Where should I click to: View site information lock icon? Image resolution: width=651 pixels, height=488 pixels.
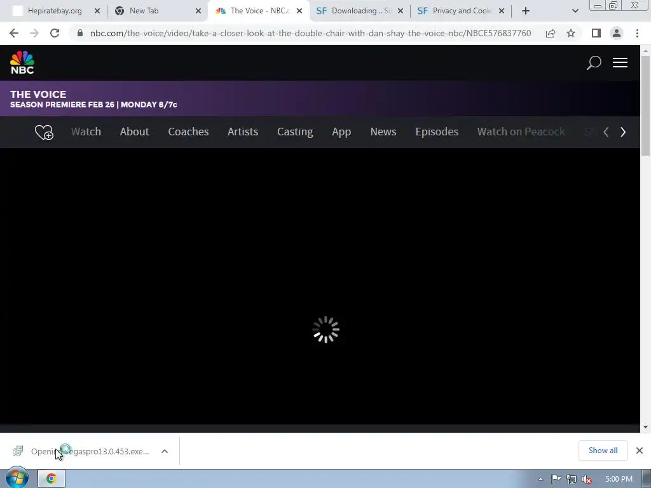pos(80,33)
